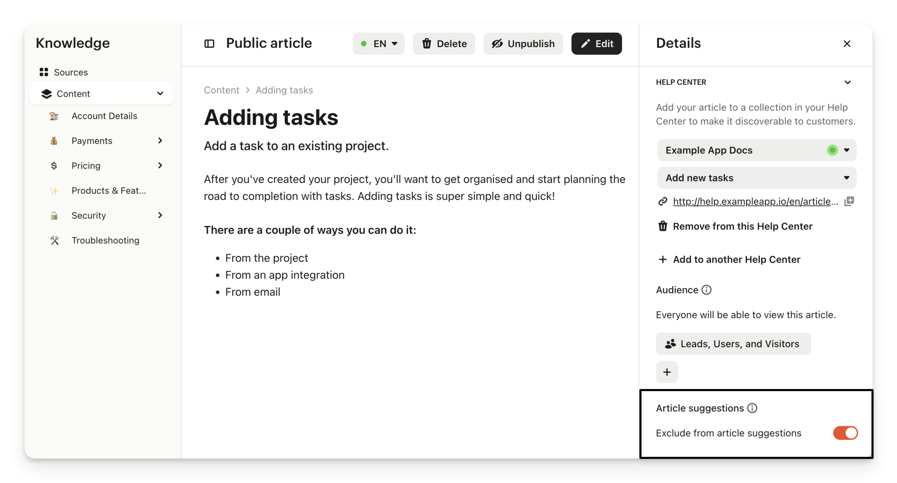Click the Article suggestions info icon
The width and height of the screenshot is (897, 483).
click(752, 408)
